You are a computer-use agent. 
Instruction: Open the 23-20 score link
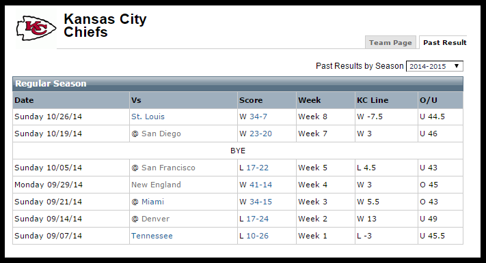pos(260,134)
